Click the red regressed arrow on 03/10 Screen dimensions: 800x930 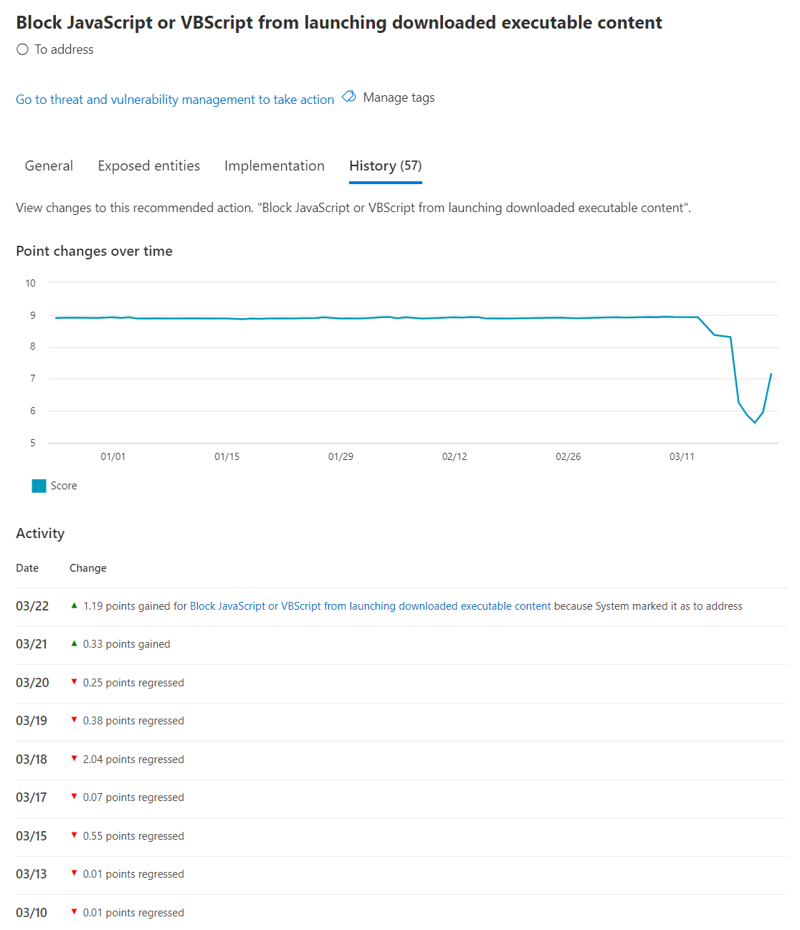click(x=74, y=912)
